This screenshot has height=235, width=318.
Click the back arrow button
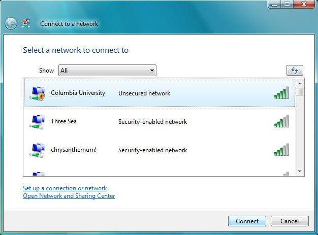pyautogui.click(x=11, y=24)
